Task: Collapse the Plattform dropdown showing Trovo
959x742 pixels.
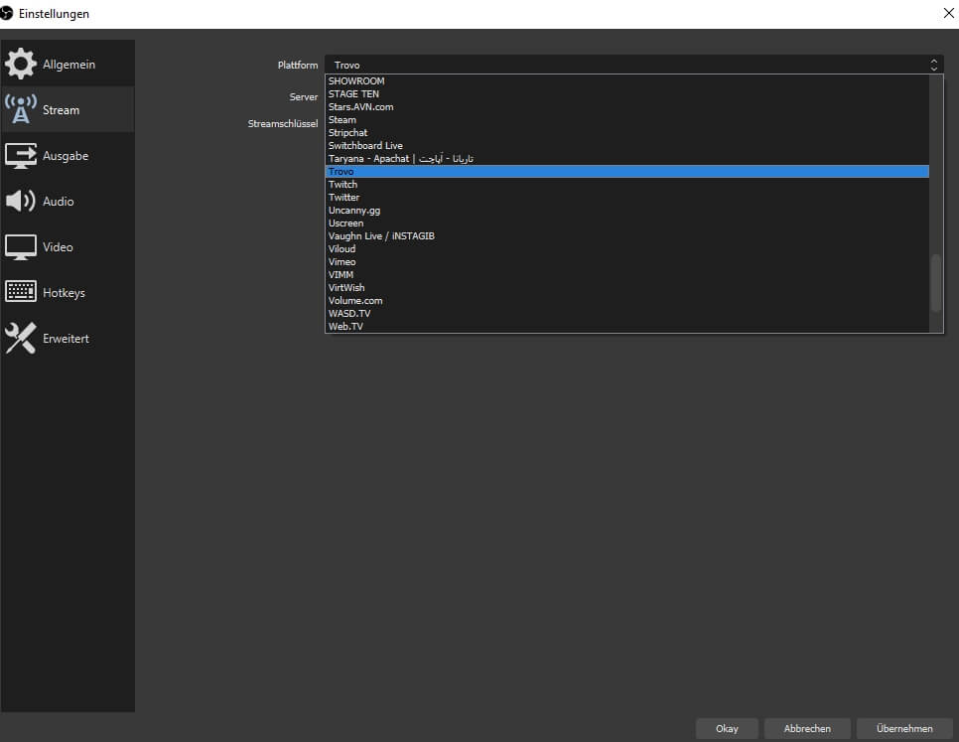Action: point(633,65)
